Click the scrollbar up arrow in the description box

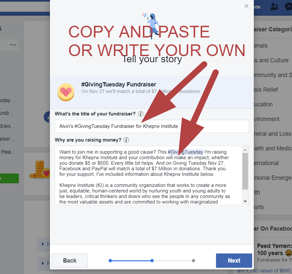point(245,150)
